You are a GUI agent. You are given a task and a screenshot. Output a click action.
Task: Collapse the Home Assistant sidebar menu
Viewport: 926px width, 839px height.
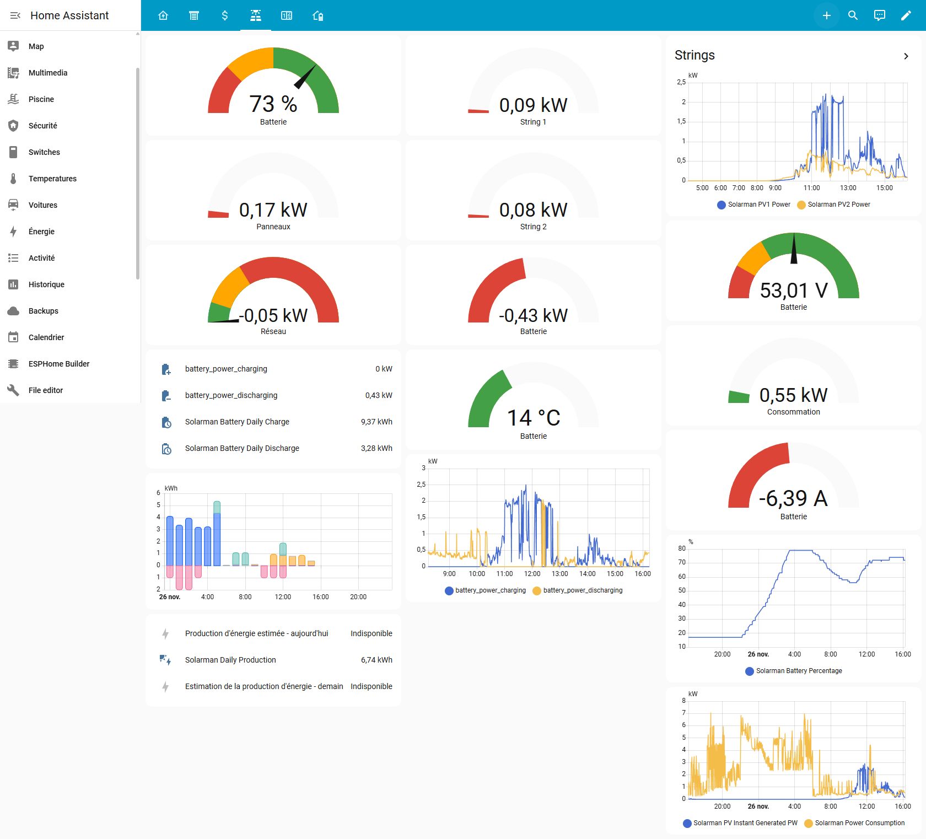15,15
